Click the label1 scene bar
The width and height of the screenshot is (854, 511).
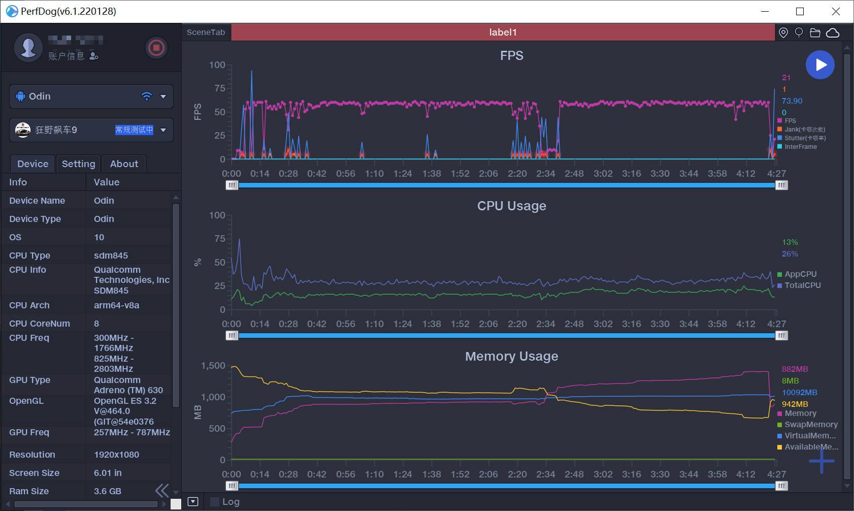point(503,33)
